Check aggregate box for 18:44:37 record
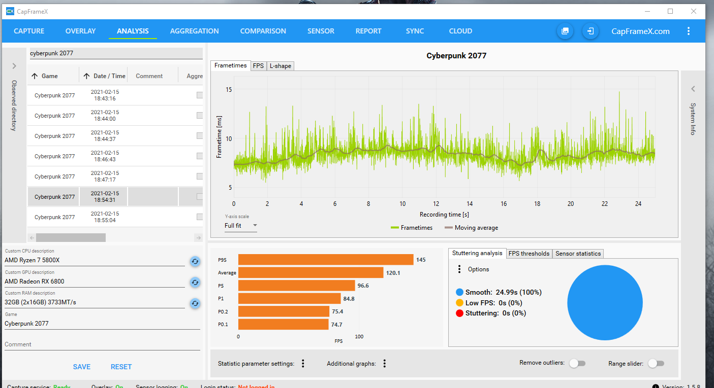714x388 pixels. (x=200, y=136)
